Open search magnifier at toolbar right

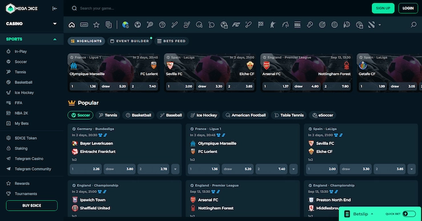(413, 25)
